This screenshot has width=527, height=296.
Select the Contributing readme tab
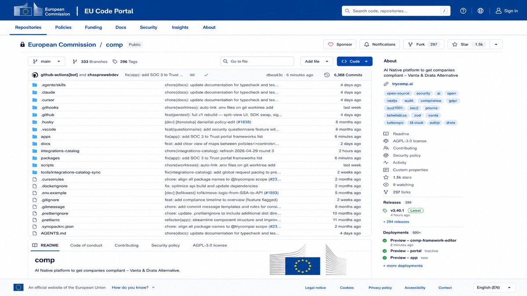[x=127, y=246]
